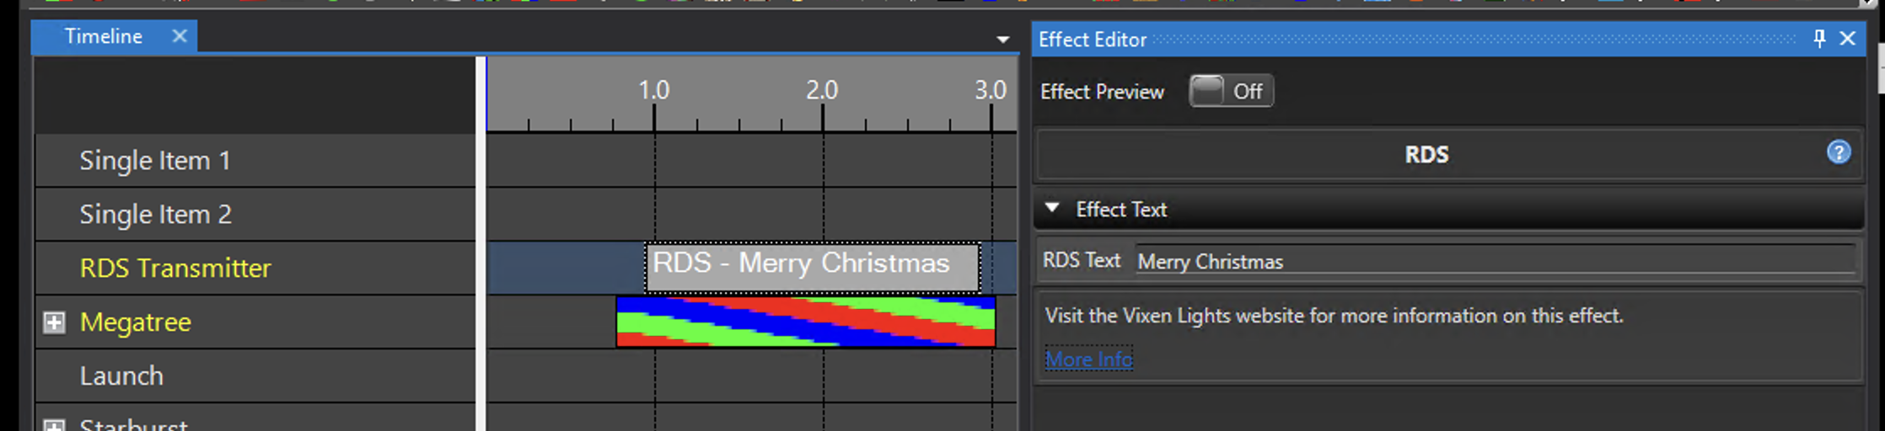This screenshot has height=431, width=1885.
Task: Click into the RDS Text field
Action: point(1494,262)
